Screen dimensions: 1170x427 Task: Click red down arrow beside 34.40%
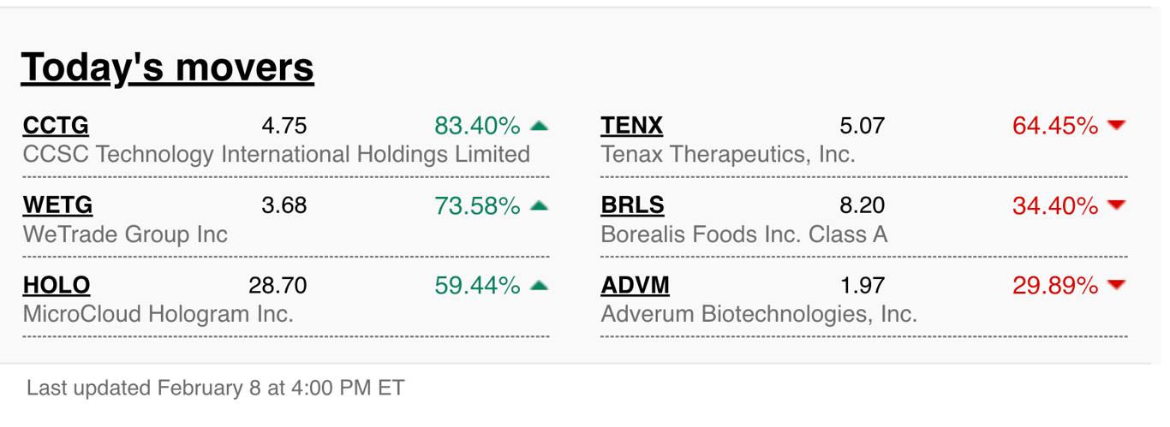pos(1116,205)
